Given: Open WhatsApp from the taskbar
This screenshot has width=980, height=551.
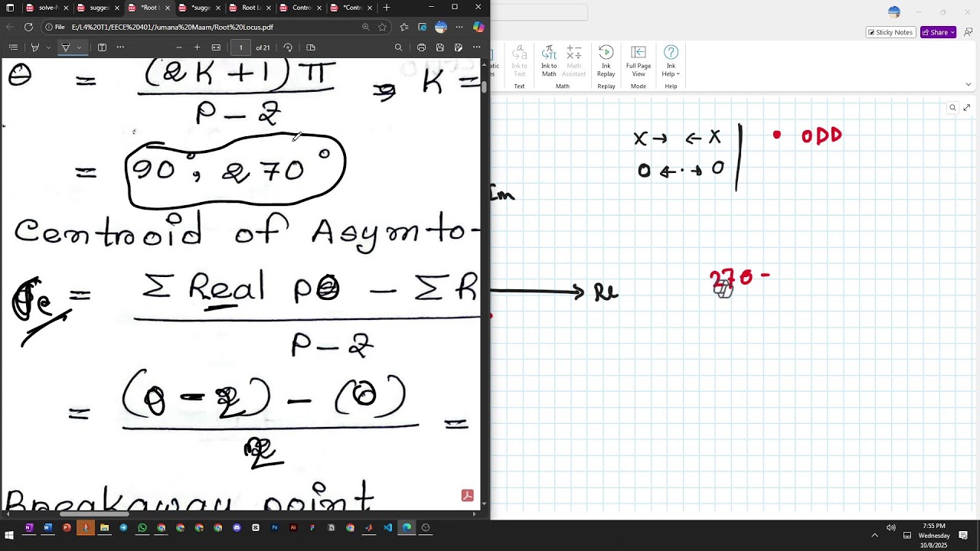Looking at the screenshot, I should click(142, 527).
